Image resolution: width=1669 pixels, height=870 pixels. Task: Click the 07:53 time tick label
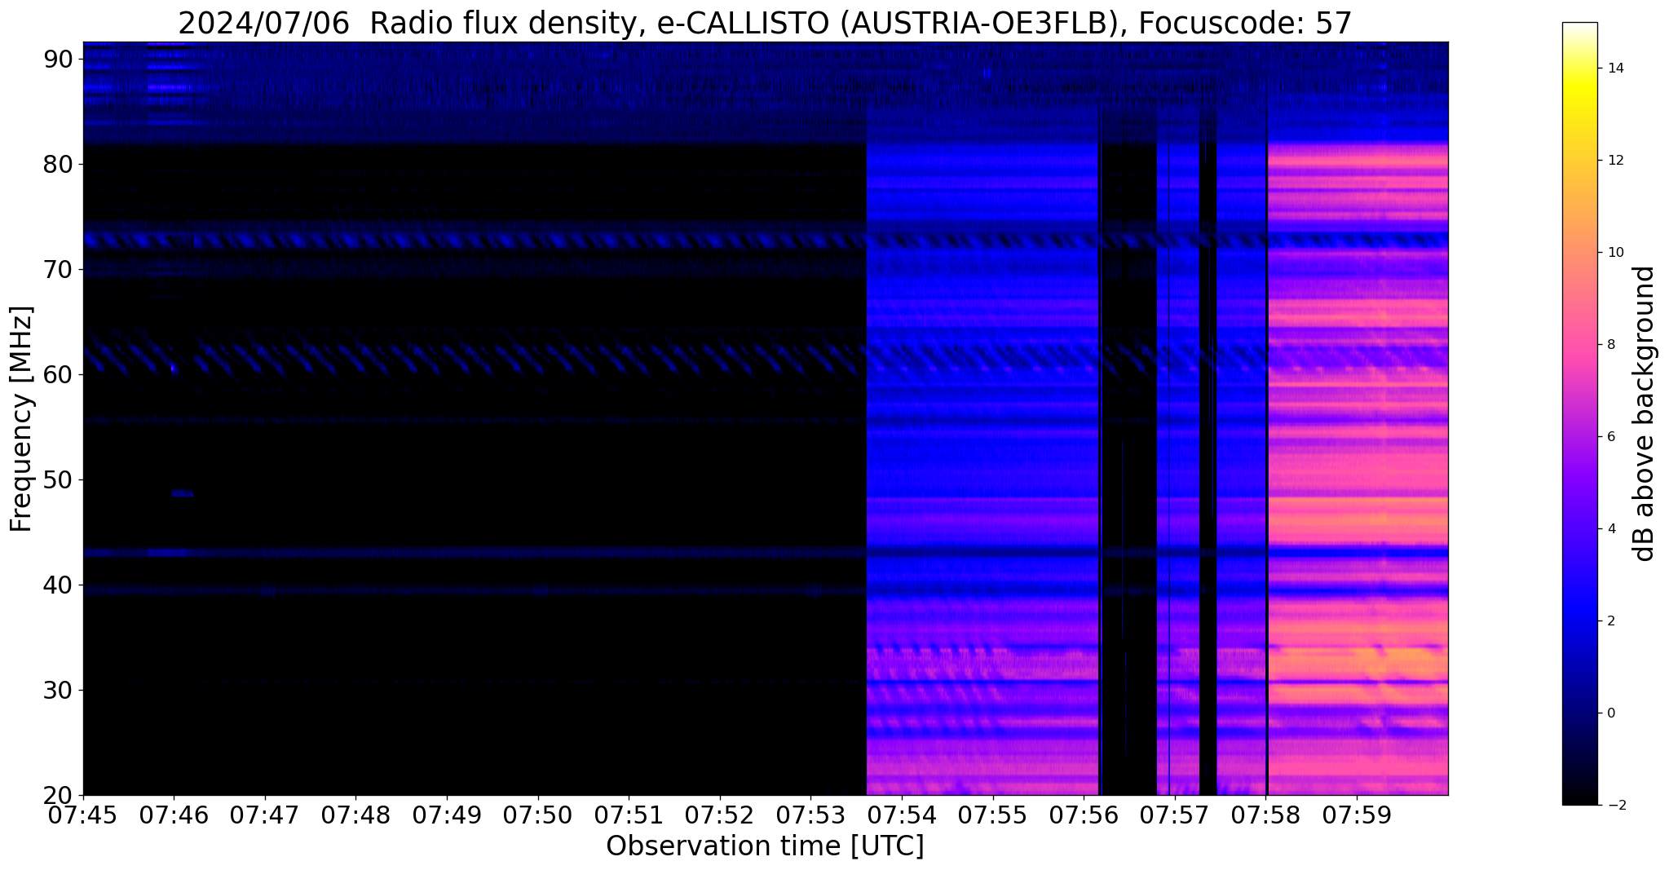pos(810,815)
